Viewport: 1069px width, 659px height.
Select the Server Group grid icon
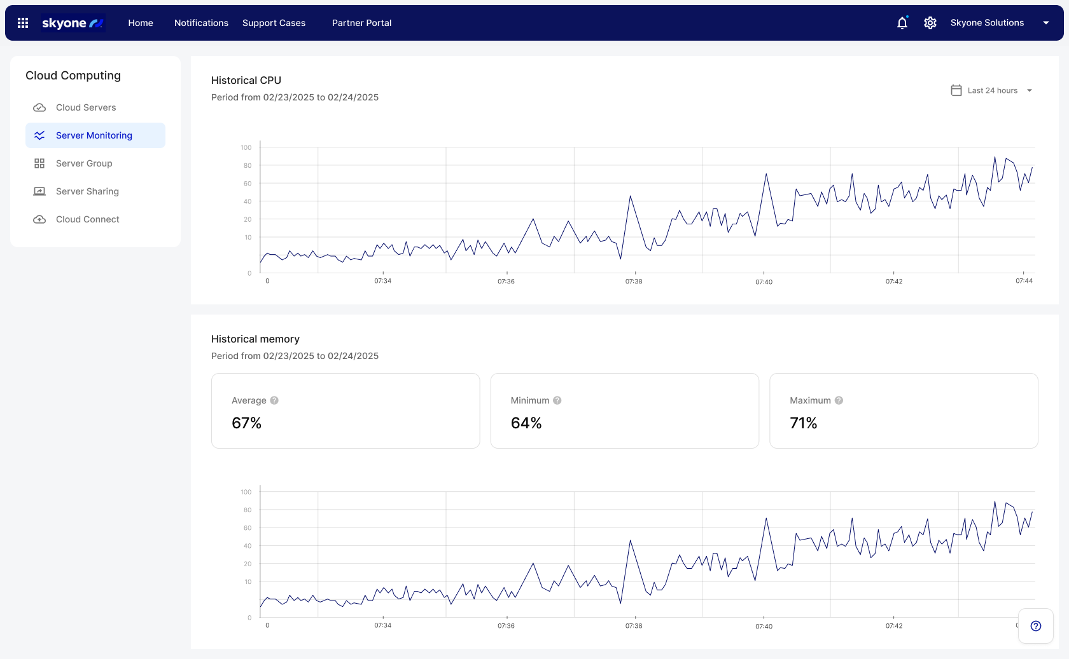tap(39, 163)
